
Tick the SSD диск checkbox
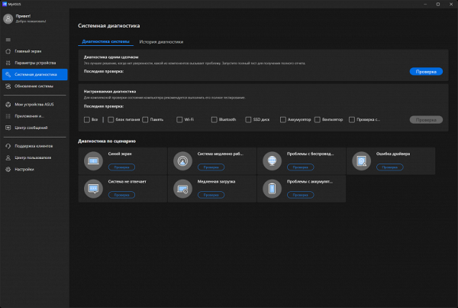click(247, 119)
